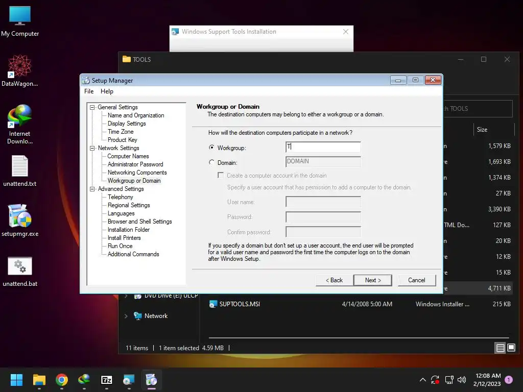This screenshot has width=523, height=392.
Task: Check Create a computer account in domain
Action: pyautogui.click(x=221, y=176)
